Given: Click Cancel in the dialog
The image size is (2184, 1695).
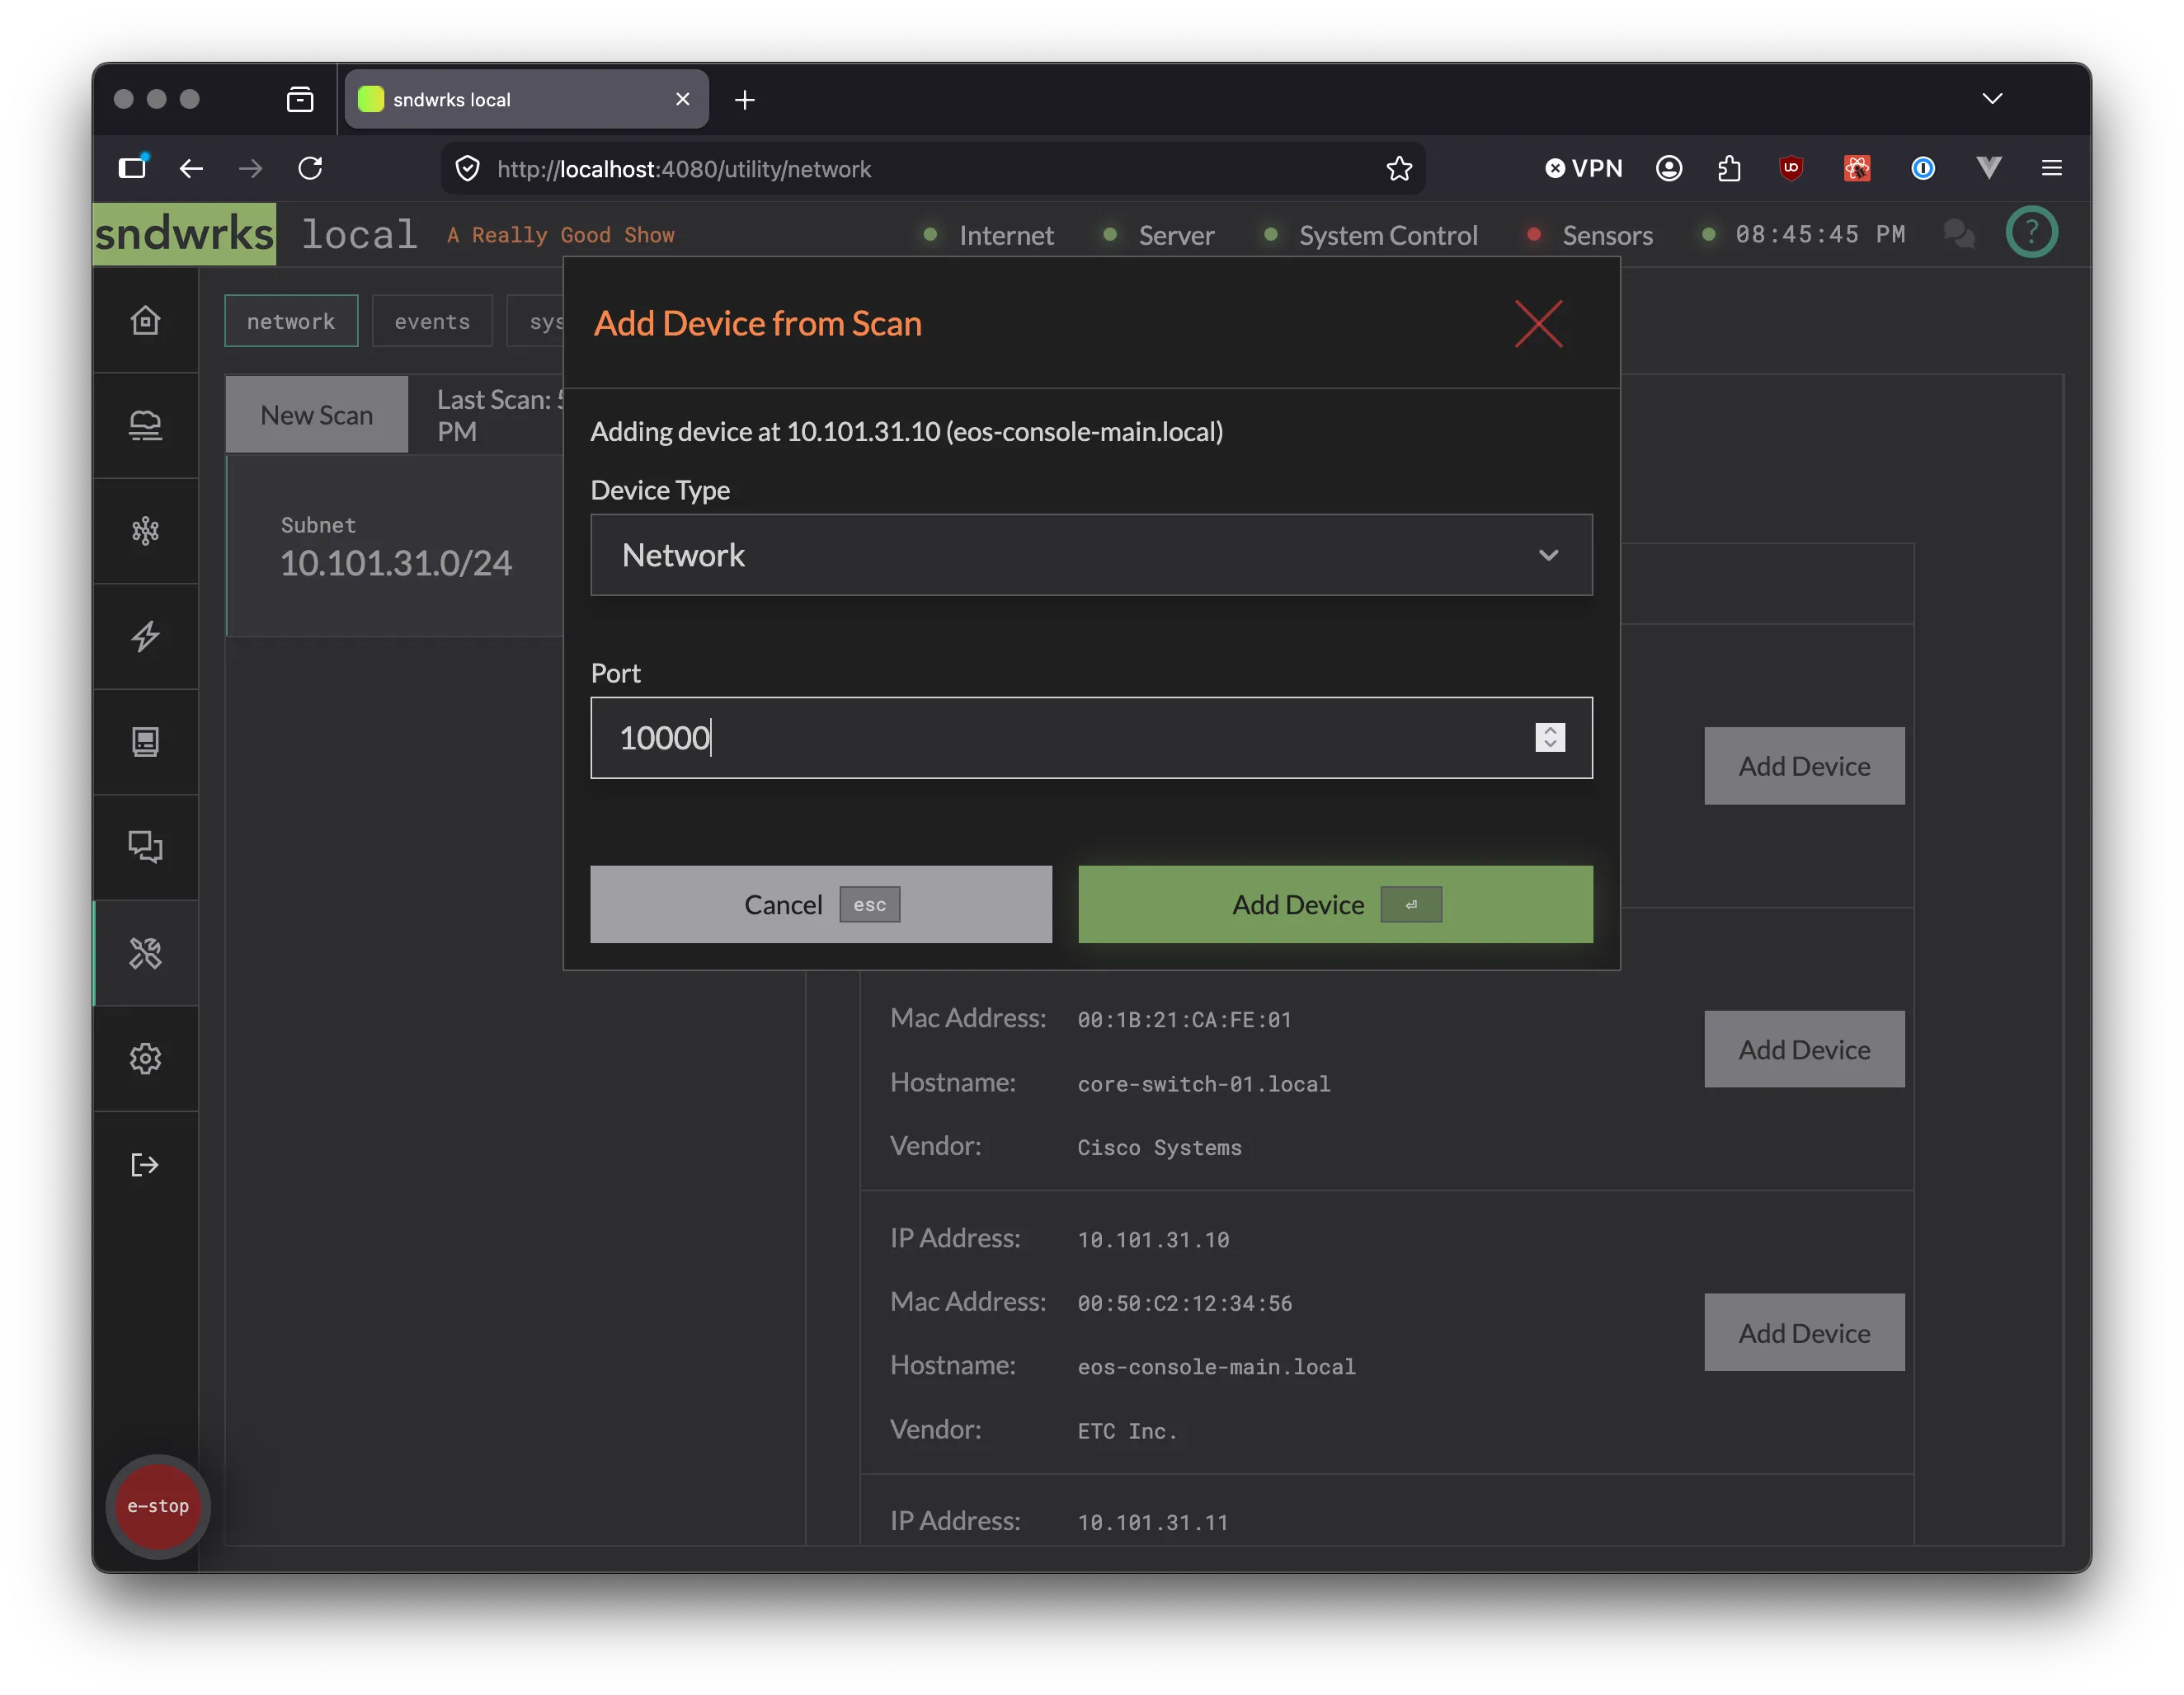Looking at the screenshot, I should pos(820,904).
